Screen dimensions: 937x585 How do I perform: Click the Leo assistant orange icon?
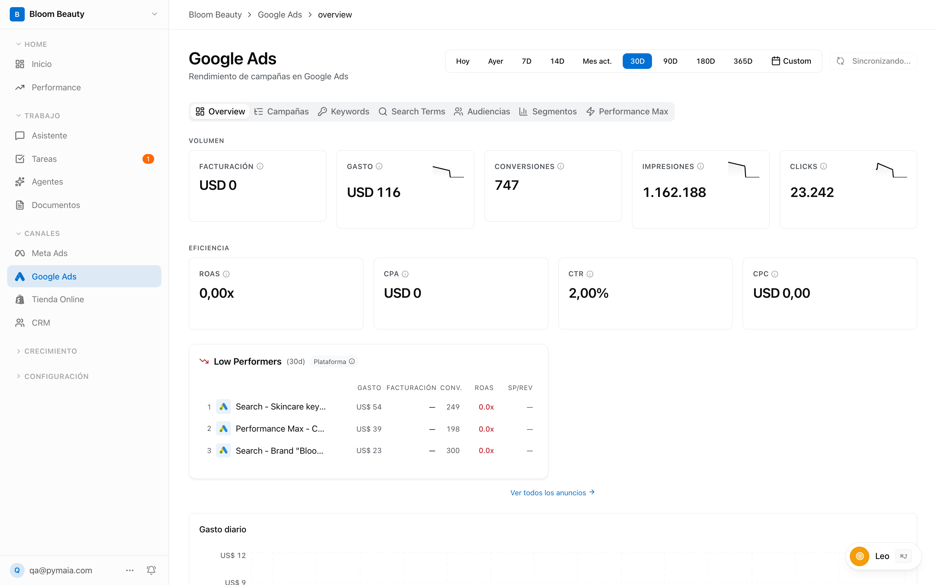(x=860, y=556)
